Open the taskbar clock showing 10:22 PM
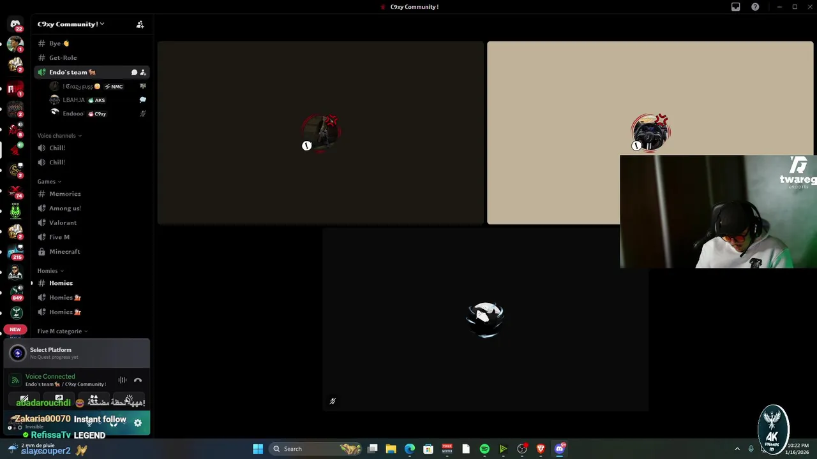 click(798, 449)
